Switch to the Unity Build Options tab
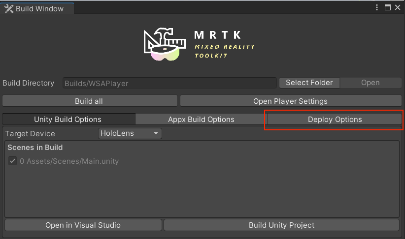Screen dimensions: 405x239 point(68,119)
